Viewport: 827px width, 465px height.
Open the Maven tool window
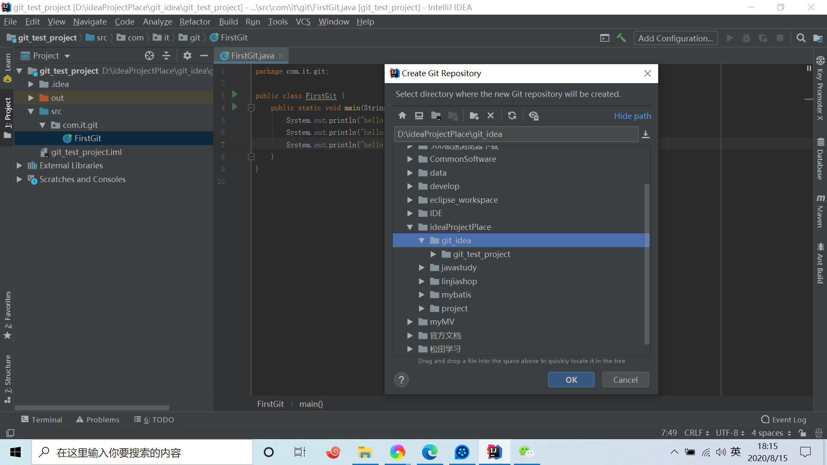point(820,211)
